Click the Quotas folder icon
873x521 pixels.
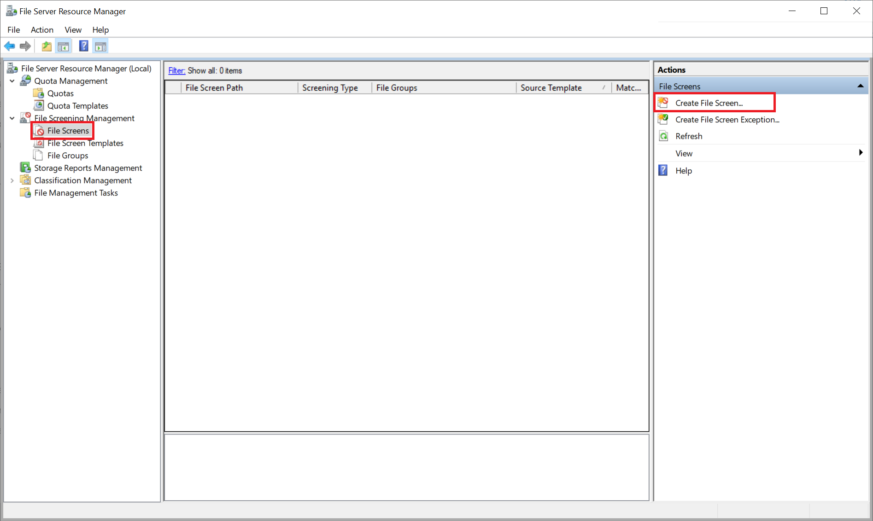coord(39,93)
